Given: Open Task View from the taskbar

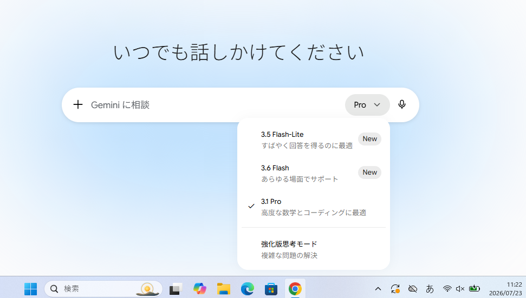Looking at the screenshot, I should (176, 289).
